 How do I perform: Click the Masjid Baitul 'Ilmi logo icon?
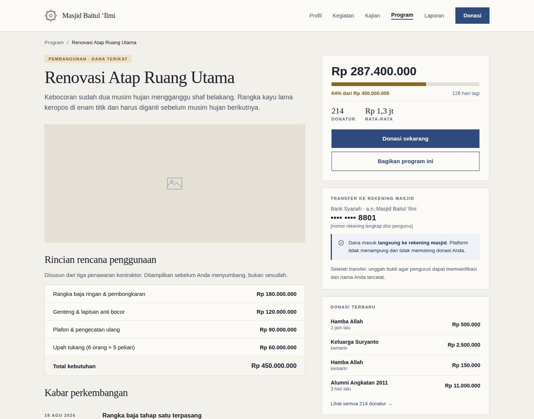51,16
